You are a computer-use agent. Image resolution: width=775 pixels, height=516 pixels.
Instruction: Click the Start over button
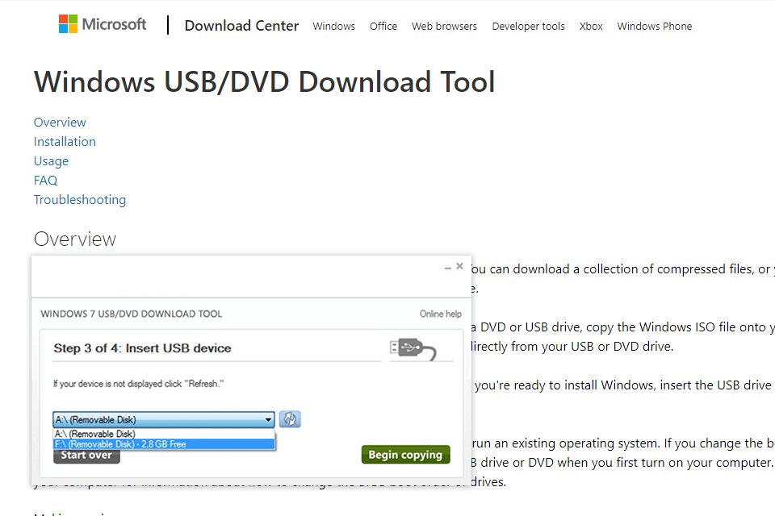[86, 456]
